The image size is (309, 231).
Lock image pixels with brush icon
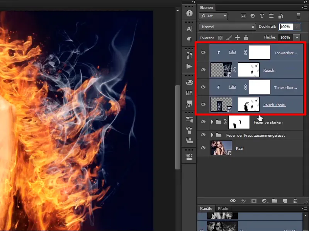(x=229, y=37)
